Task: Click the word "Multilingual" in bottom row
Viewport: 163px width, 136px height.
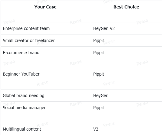Action: pos(14,129)
